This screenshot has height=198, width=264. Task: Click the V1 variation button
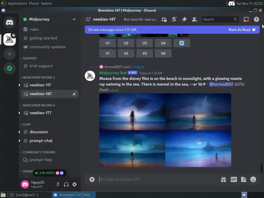click(x=108, y=53)
